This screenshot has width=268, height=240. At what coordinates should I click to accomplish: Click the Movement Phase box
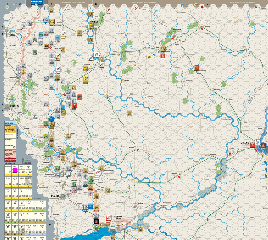pos(10,136)
